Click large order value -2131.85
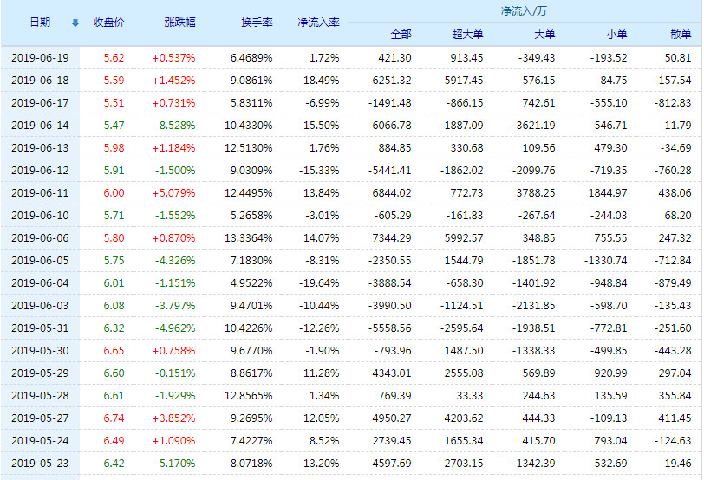Image resolution: width=704 pixels, height=480 pixels. (533, 306)
